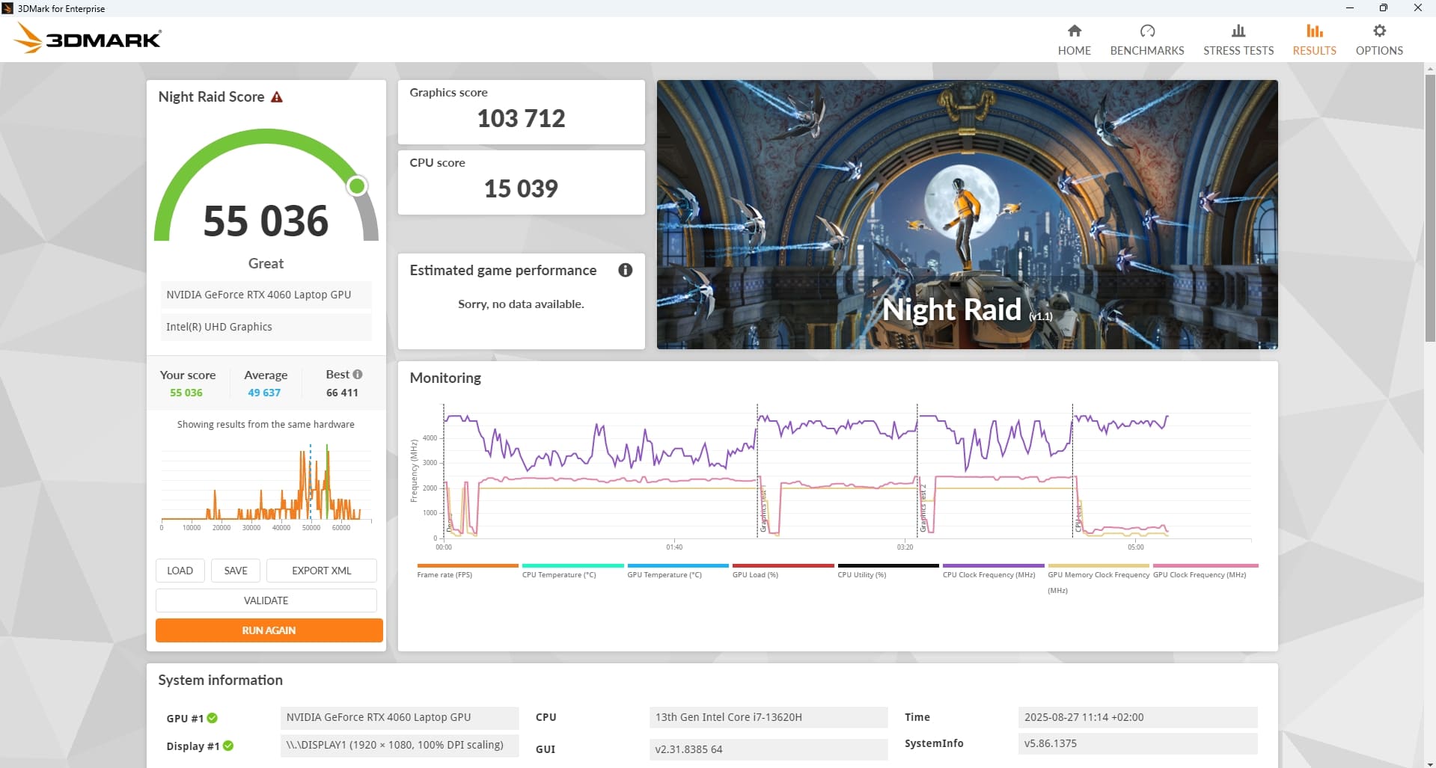Click the Intel(R) UHD Graphics field
The width and height of the screenshot is (1436, 768).
pyautogui.click(x=266, y=327)
